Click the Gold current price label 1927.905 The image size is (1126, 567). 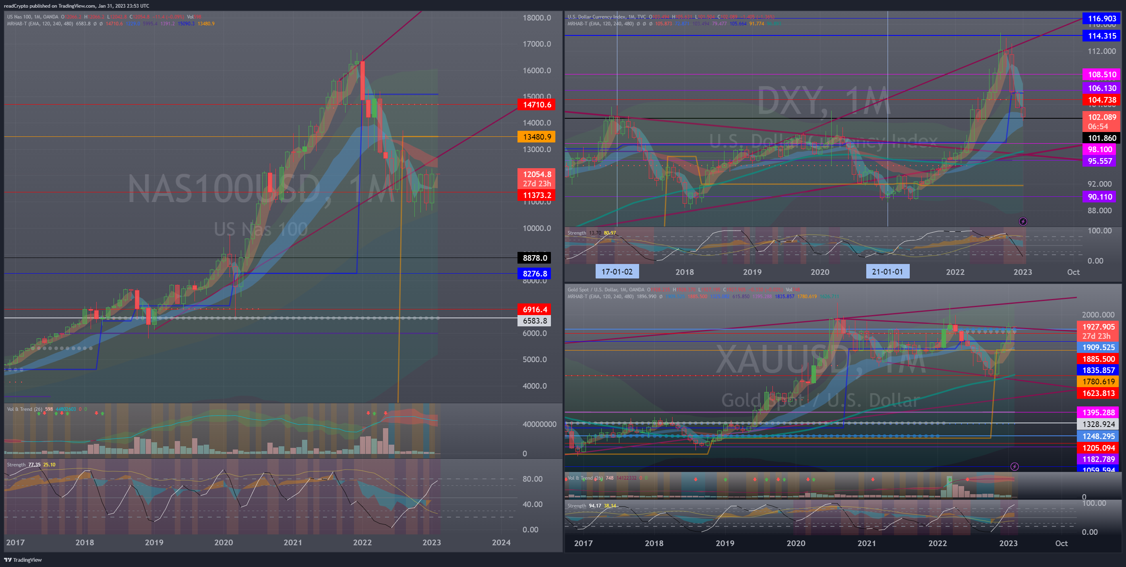pyautogui.click(x=1097, y=331)
